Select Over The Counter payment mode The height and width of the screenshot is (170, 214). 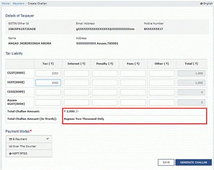tap(29, 146)
